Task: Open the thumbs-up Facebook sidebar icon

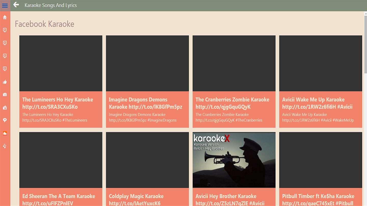Action: tap(5, 82)
